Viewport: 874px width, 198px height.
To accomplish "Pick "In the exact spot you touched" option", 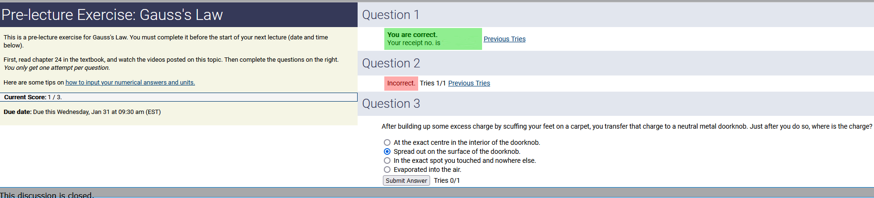I will coord(387,160).
